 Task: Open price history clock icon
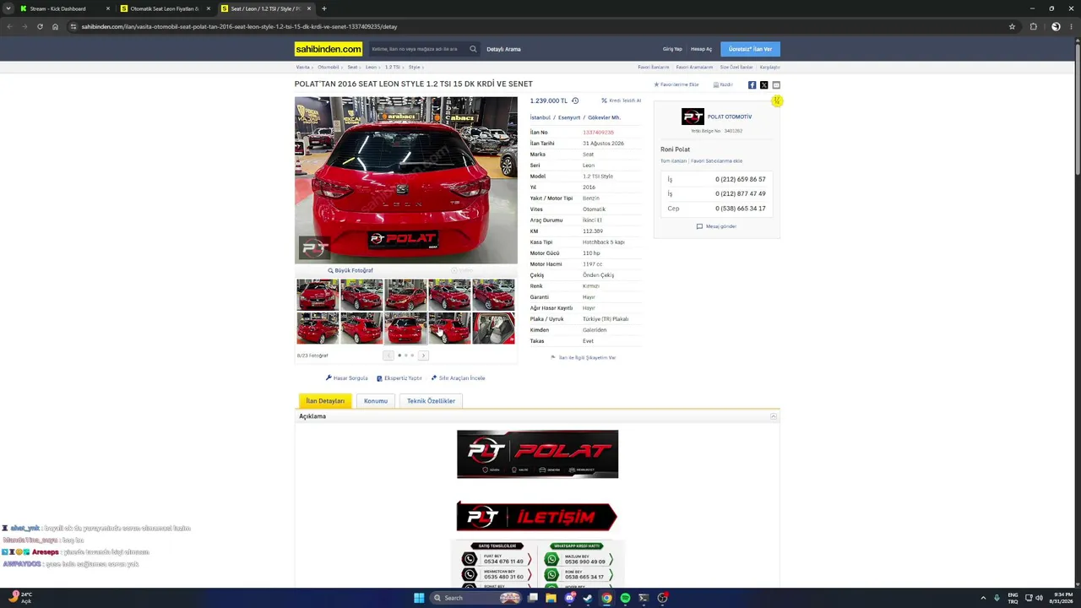point(575,100)
